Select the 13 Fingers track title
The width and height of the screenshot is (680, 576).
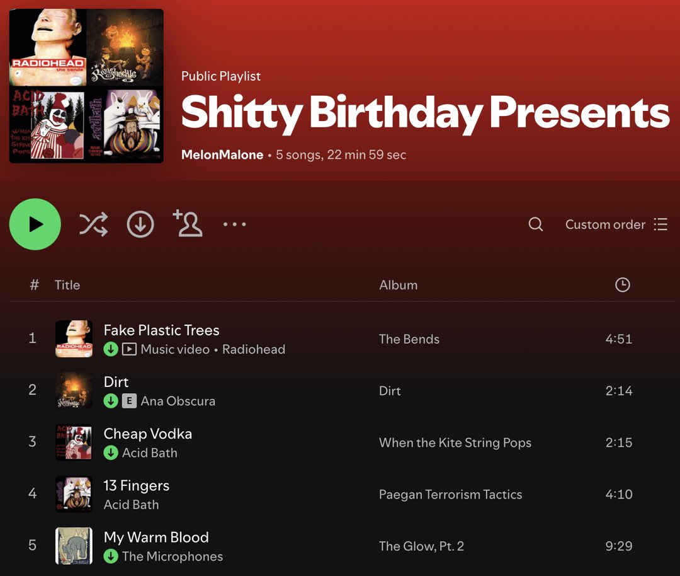(136, 485)
